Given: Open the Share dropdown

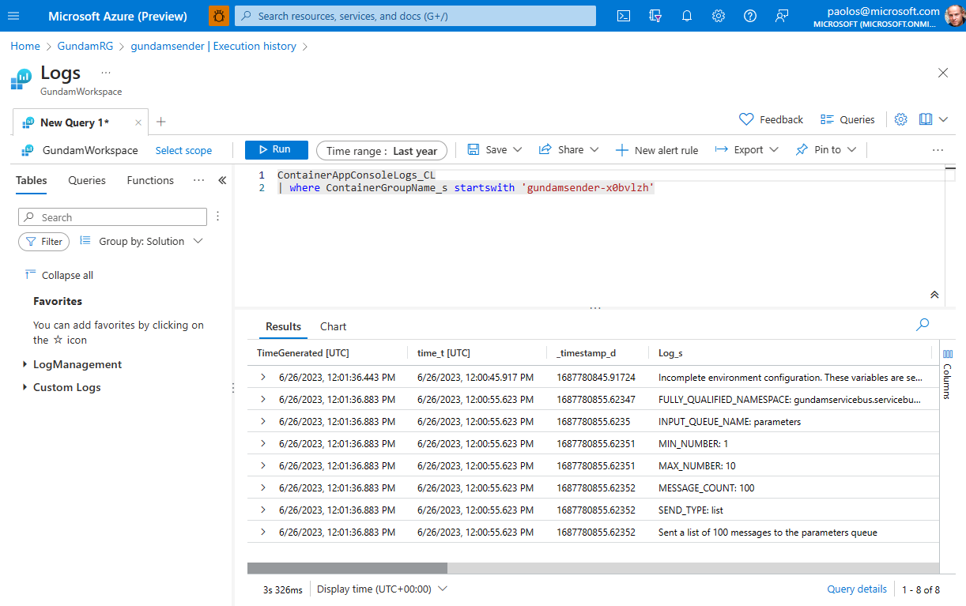Looking at the screenshot, I should (x=569, y=149).
